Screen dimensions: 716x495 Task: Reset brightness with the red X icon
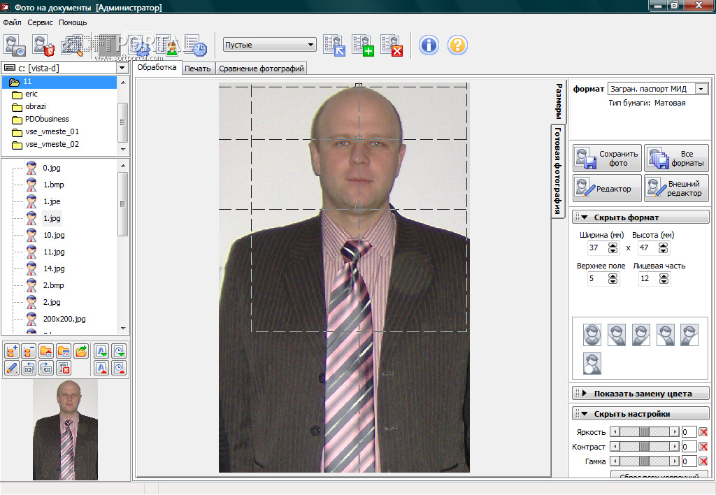click(x=703, y=432)
